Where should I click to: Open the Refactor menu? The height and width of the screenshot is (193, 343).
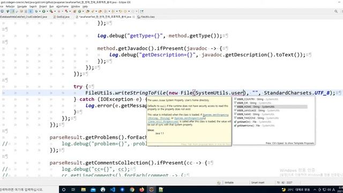click(x=10, y=6)
